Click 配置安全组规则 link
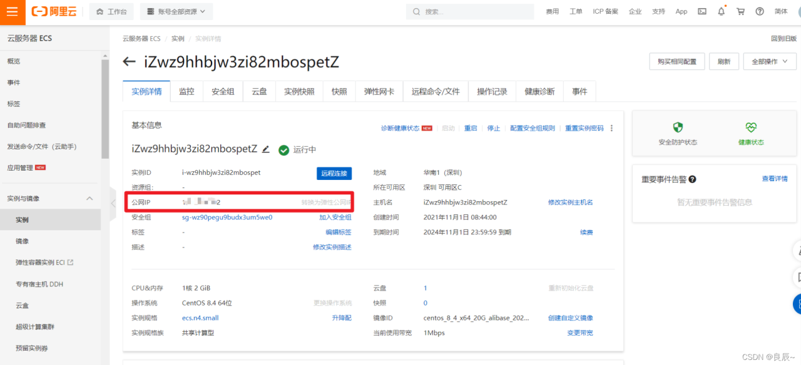Image resolution: width=801 pixels, height=365 pixels. point(533,128)
